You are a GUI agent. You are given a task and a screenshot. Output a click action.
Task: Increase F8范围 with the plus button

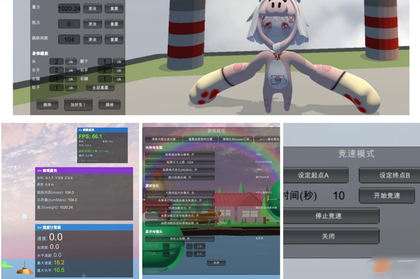tap(189, 254)
